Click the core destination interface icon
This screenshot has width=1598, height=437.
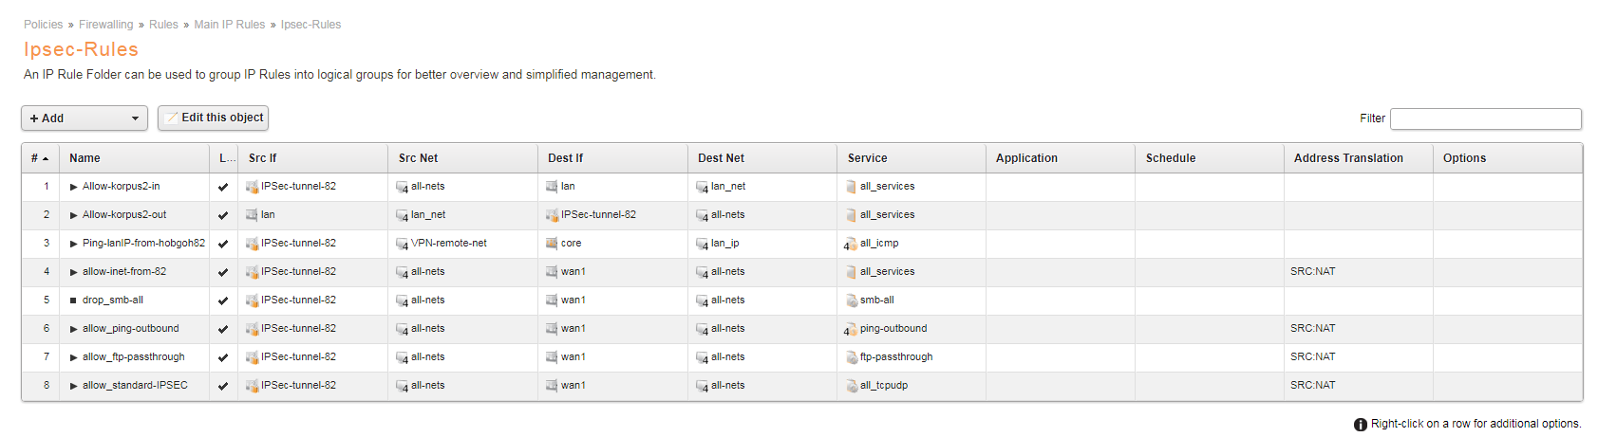(x=552, y=244)
